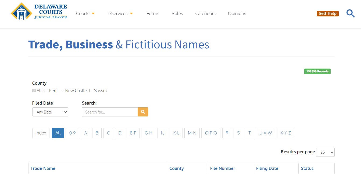
Task: Select the A-Z Index tab
Action: pos(41,133)
